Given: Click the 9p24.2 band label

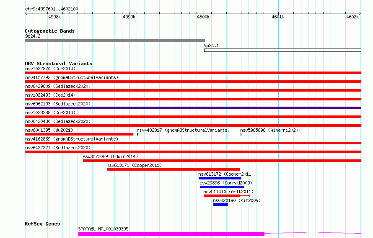Looking at the screenshot, I should tap(33, 36).
